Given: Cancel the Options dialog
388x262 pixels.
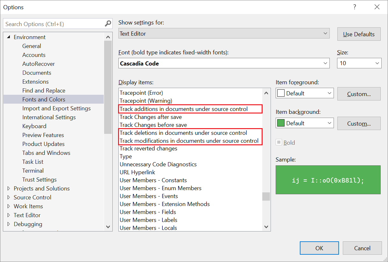Looking at the screenshot, I should point(362,248).
